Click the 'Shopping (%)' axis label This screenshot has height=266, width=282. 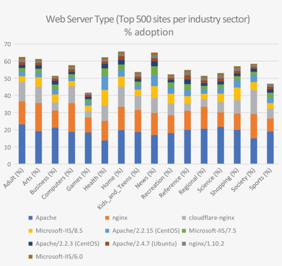pos(224,182)
